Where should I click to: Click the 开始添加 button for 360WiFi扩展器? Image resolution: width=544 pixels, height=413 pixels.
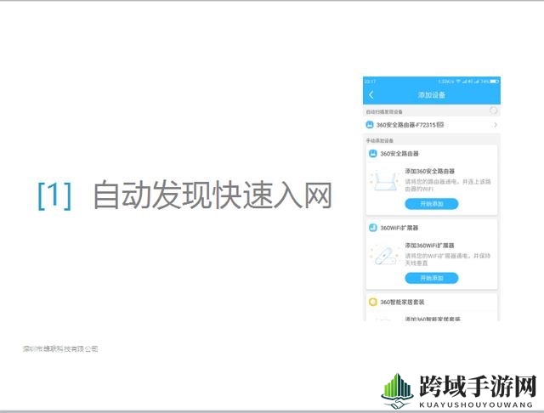(x=431, y=278)
